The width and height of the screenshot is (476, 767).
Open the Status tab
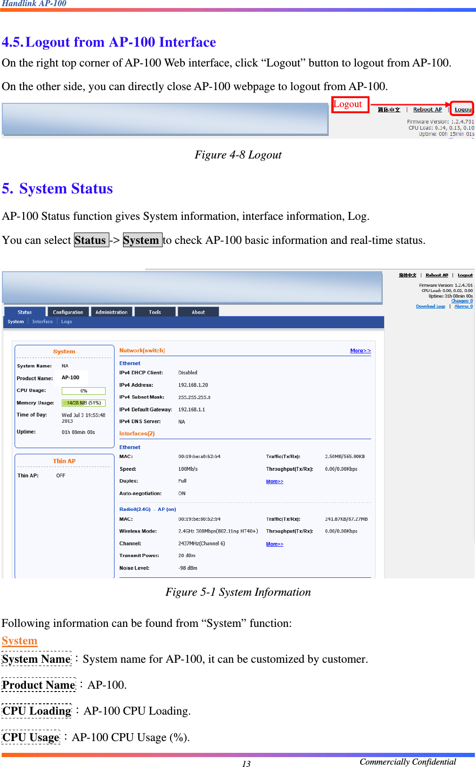coord(25,312)
